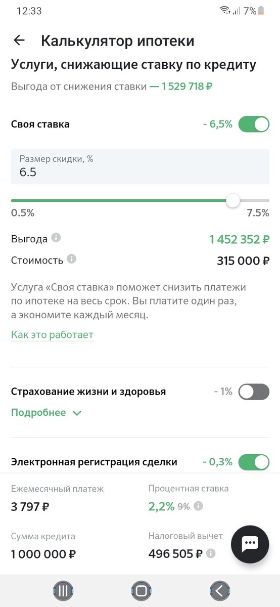Show info about the 9% interest rate

click(199, 506)
